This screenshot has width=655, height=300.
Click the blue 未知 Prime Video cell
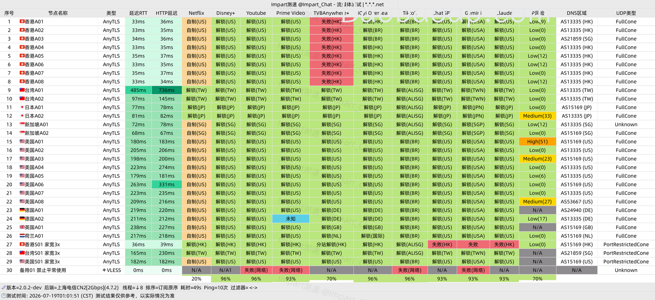(x=291, y=219)
